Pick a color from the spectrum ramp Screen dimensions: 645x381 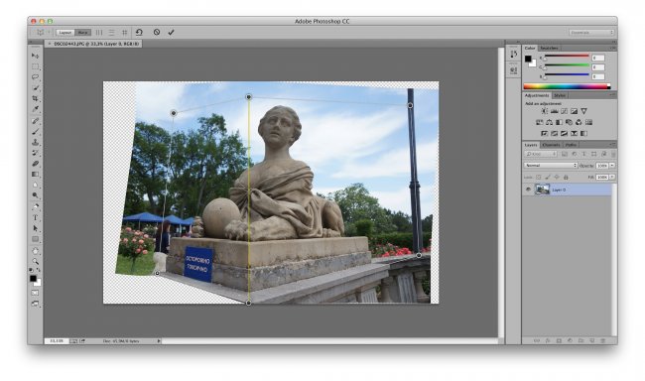[x=566, y=86]
